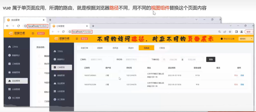The image size is (256, 112).
Task: Open the tab search chevron in order window
Action: click(231, 26)
